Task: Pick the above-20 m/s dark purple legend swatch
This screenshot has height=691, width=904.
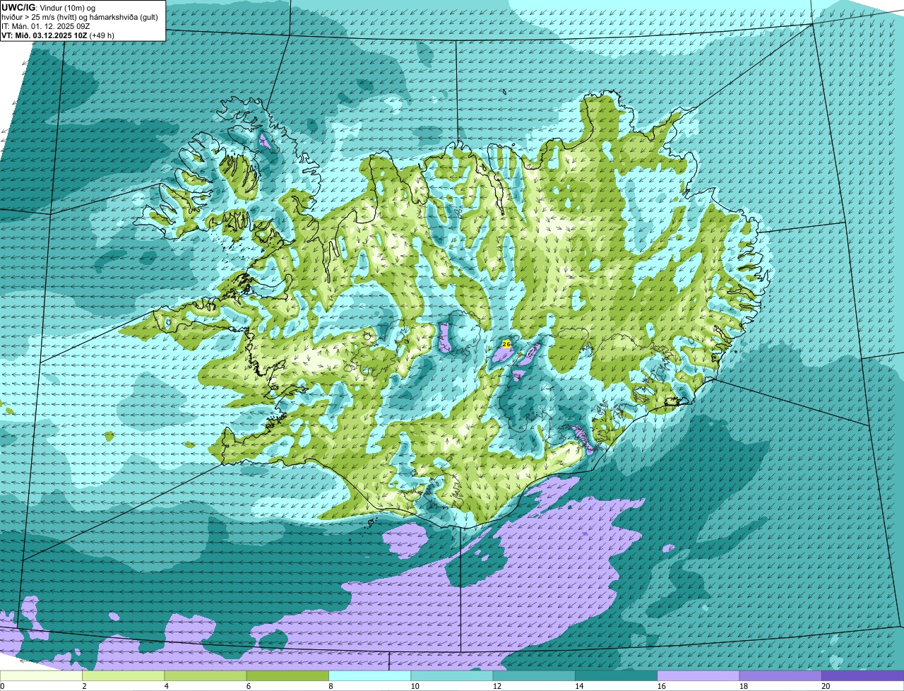Action: pos(862,675)
